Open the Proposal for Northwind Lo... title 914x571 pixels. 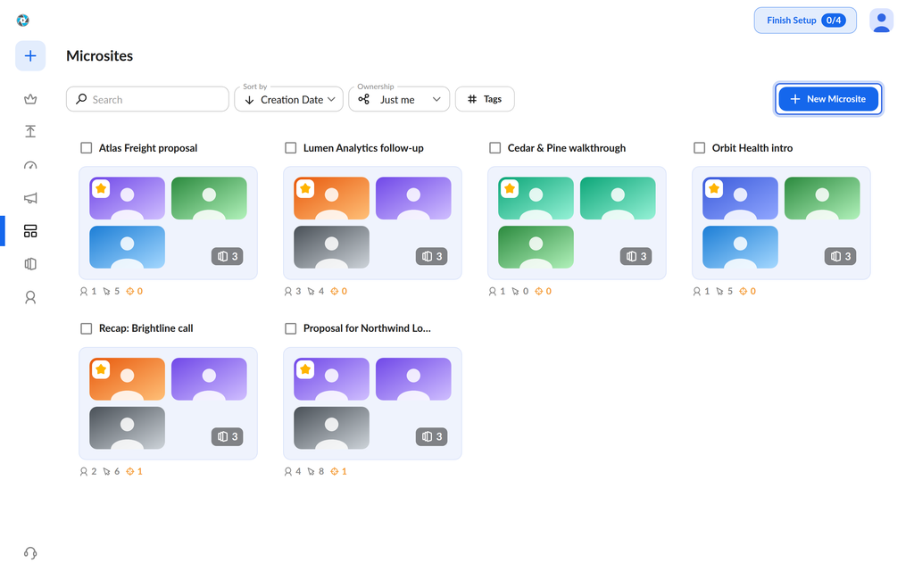pos(367,328)
